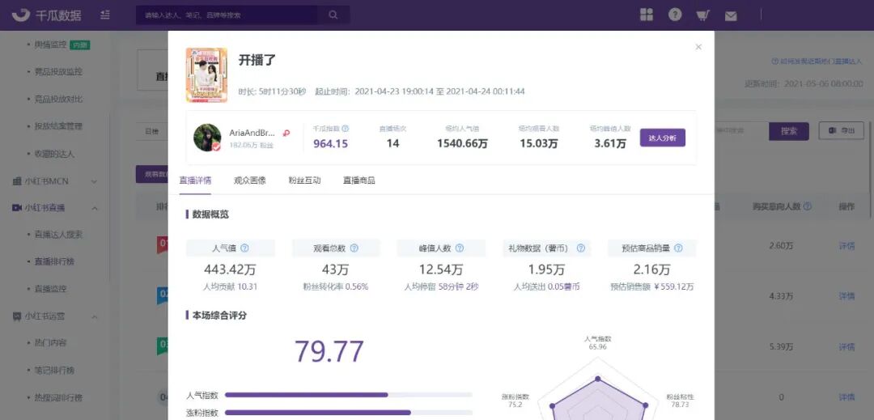
Task: Collapse the 小红书直播 sidebar section chevron
Action: (94, 208)
